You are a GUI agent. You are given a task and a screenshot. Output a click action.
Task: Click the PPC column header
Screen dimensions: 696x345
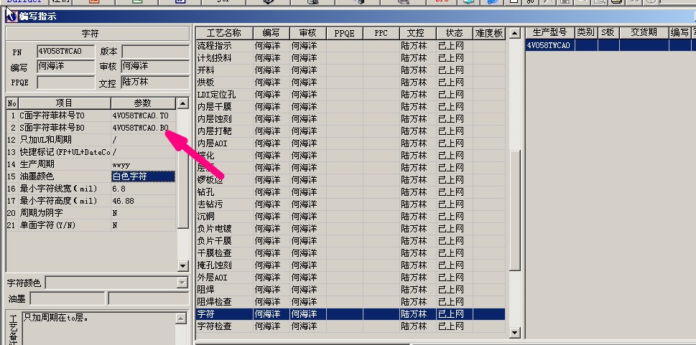pos(381,33)
